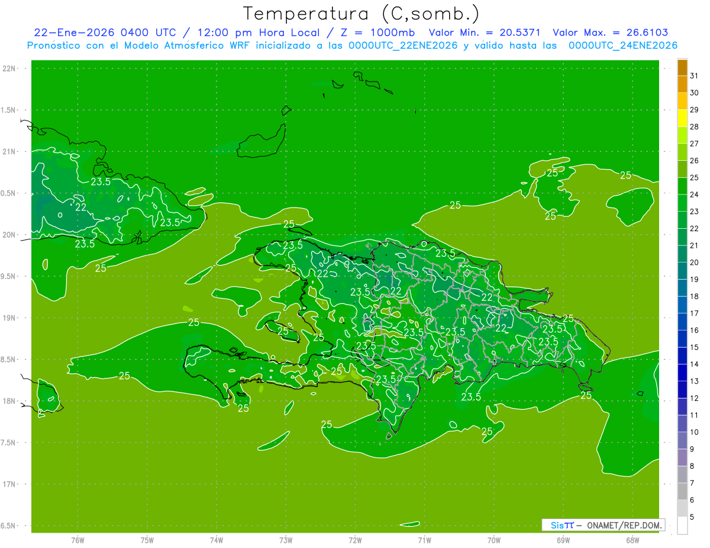The width and height of the screenshot is (710, 548).
Task: Click the "15" colorbar scale label
Action: [x=694, y=347]
